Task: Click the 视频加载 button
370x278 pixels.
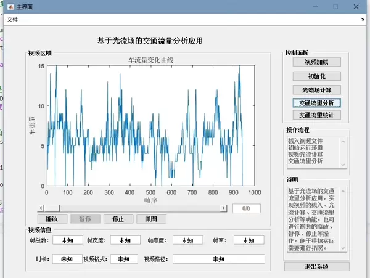Action: click(x=316, y=62)
